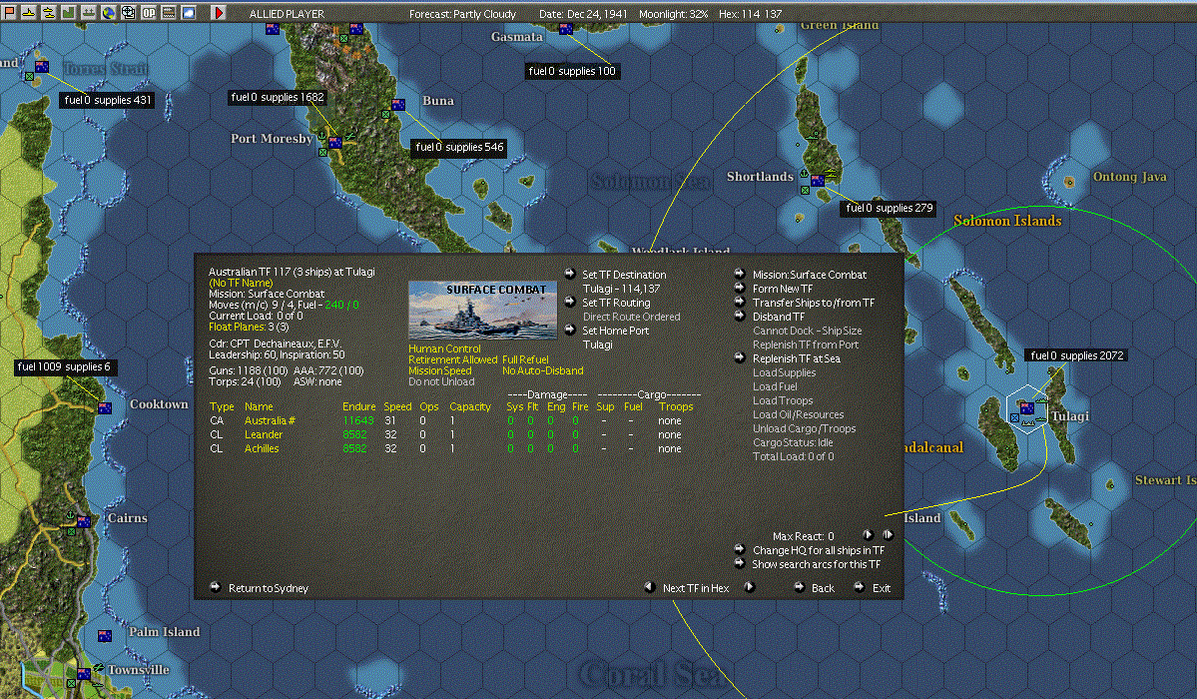Screen dimensions: 1197x699
Task: Click 'Forecast: Partly Cloudy' in status bar
Action: pos(462,14)
